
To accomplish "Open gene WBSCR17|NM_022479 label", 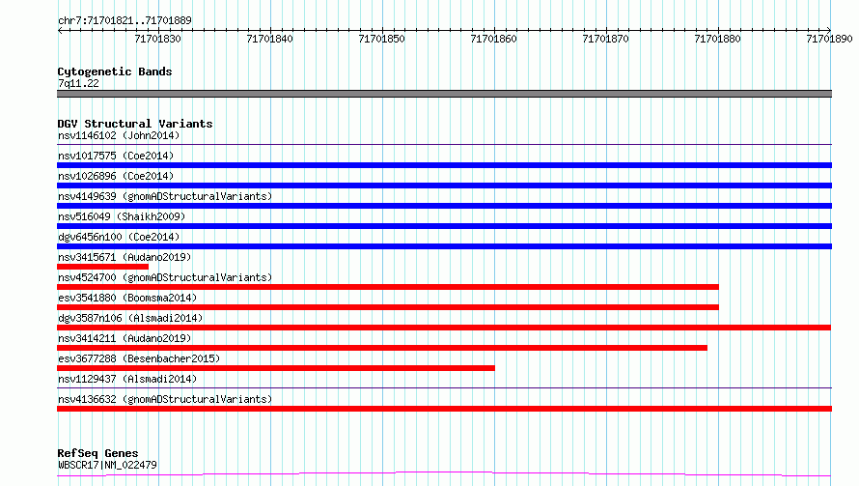I will pos(107,465).
